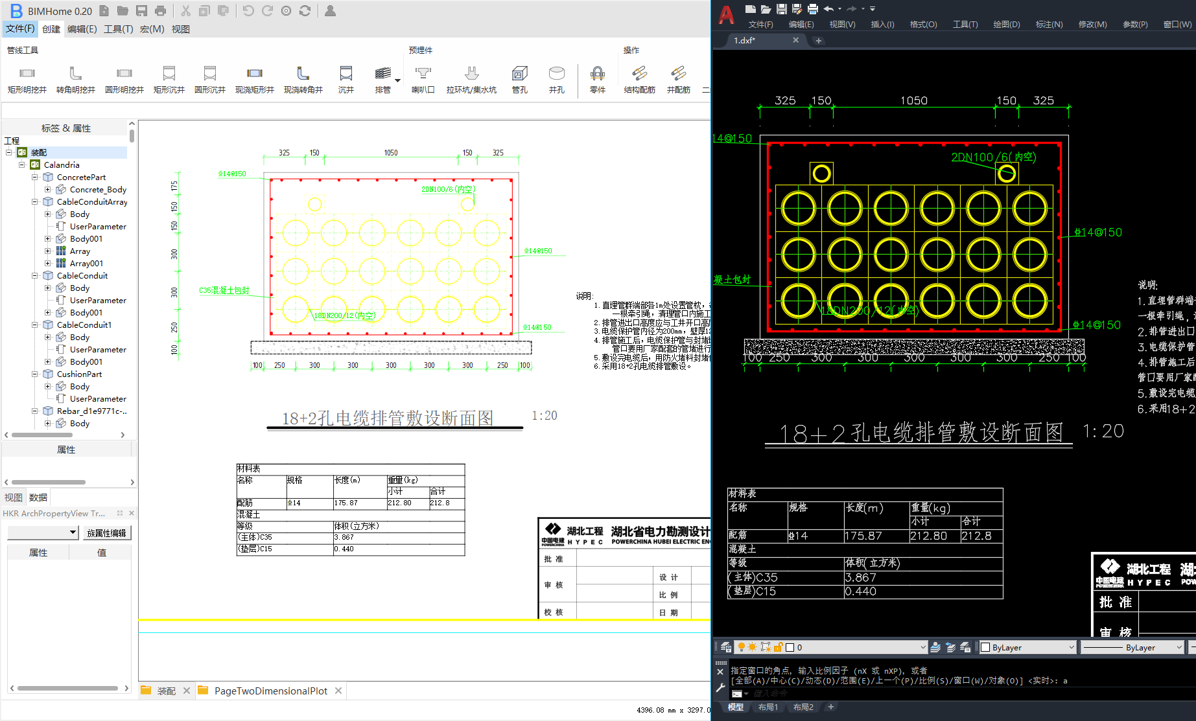
Task: Open the 绘图(D) menu in AutoCAD
Action: [1006, 25]
